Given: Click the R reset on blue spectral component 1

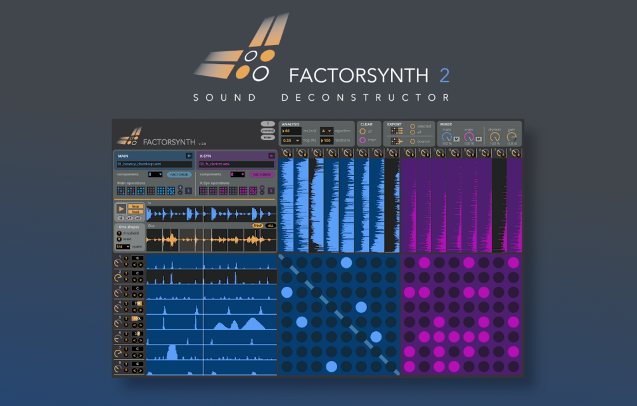Looking at the screenshot, I should click(290, 155).
